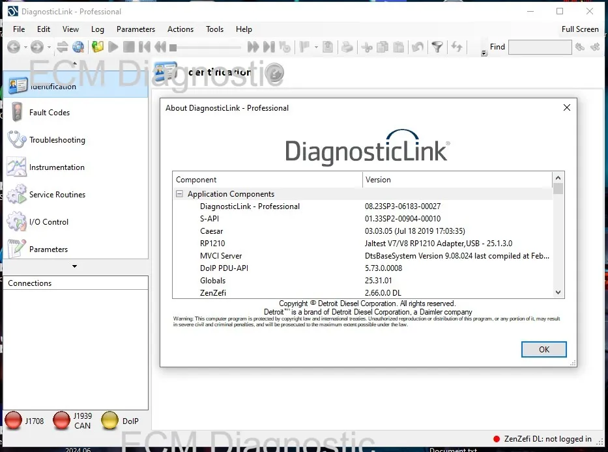Collapse the Application Components tree node
Screen dimensions: 608x452
click(x=179, y=194)
